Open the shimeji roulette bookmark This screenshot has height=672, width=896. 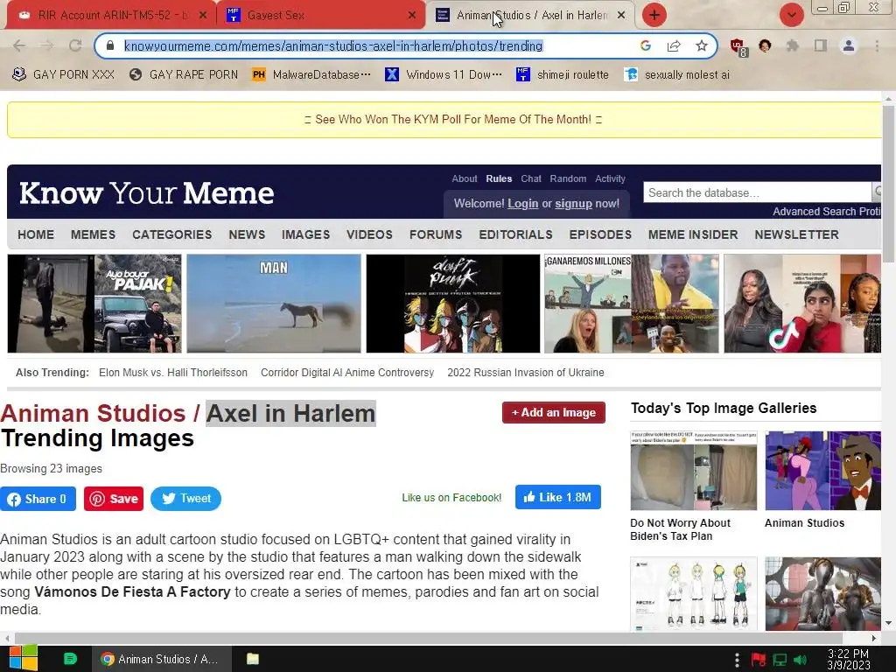(x=563, y=75)
